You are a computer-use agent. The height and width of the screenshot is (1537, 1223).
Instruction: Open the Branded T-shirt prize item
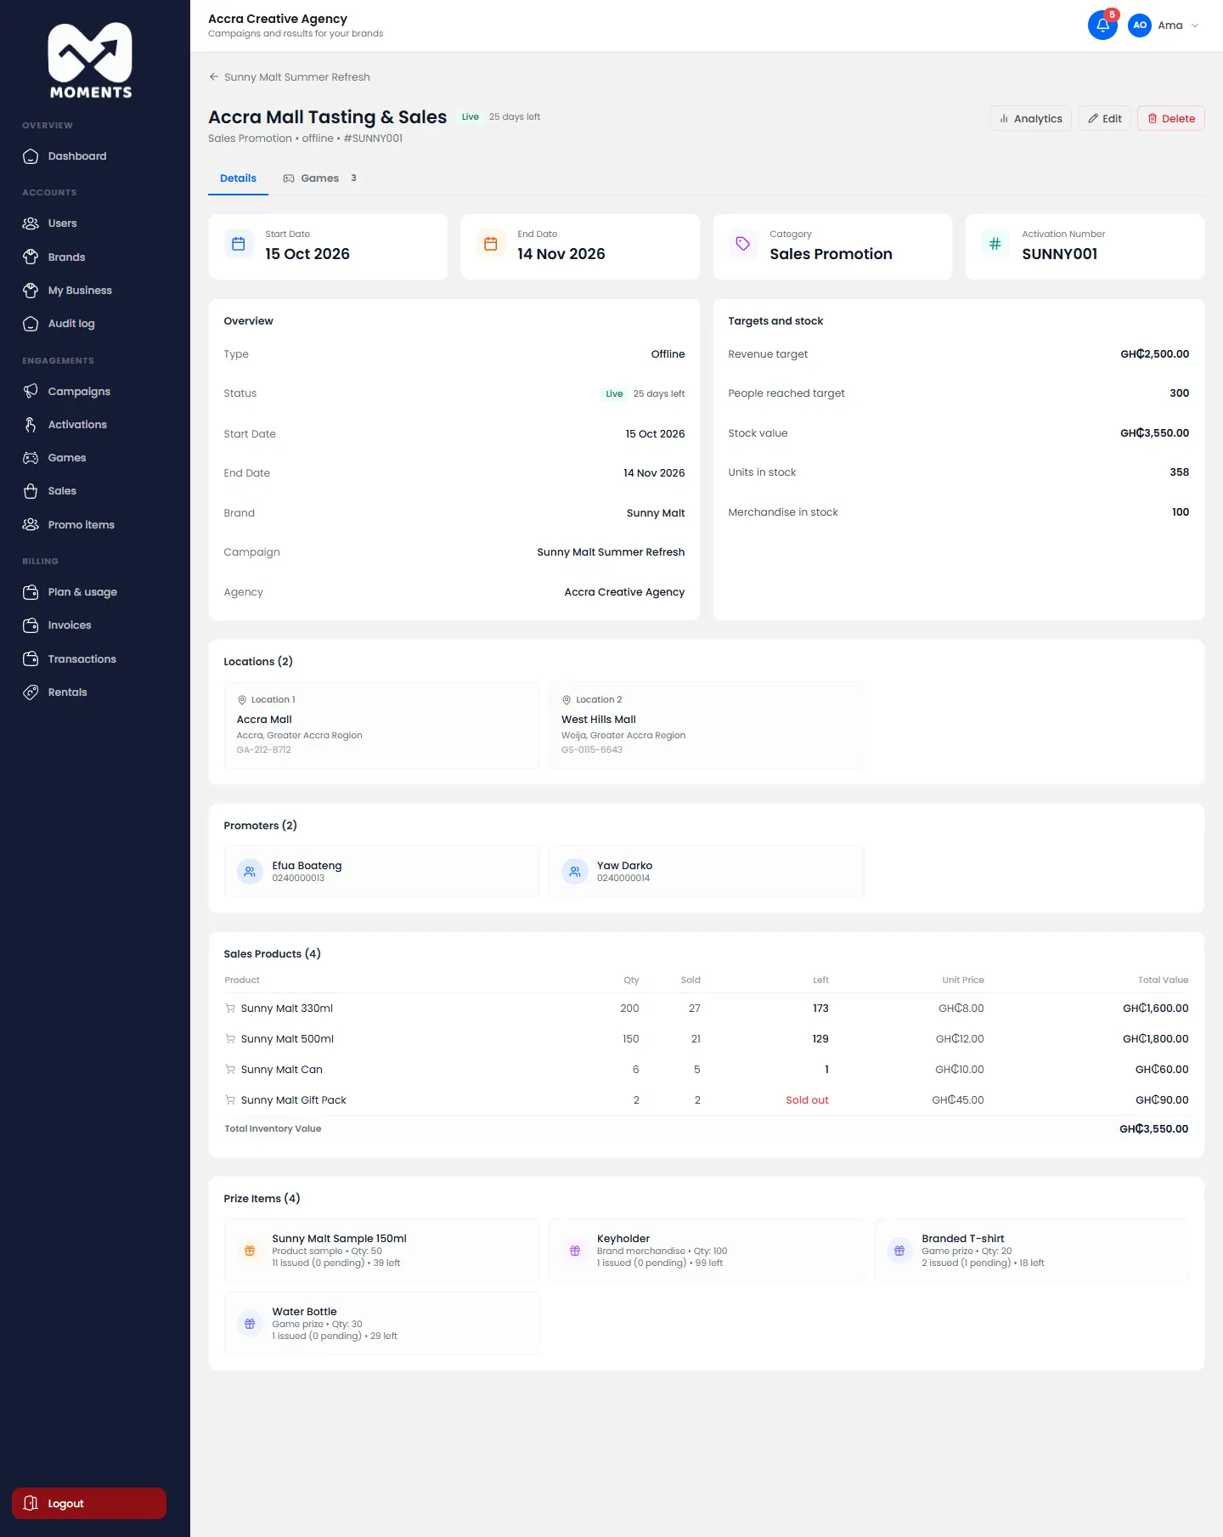[1031, 1251]
